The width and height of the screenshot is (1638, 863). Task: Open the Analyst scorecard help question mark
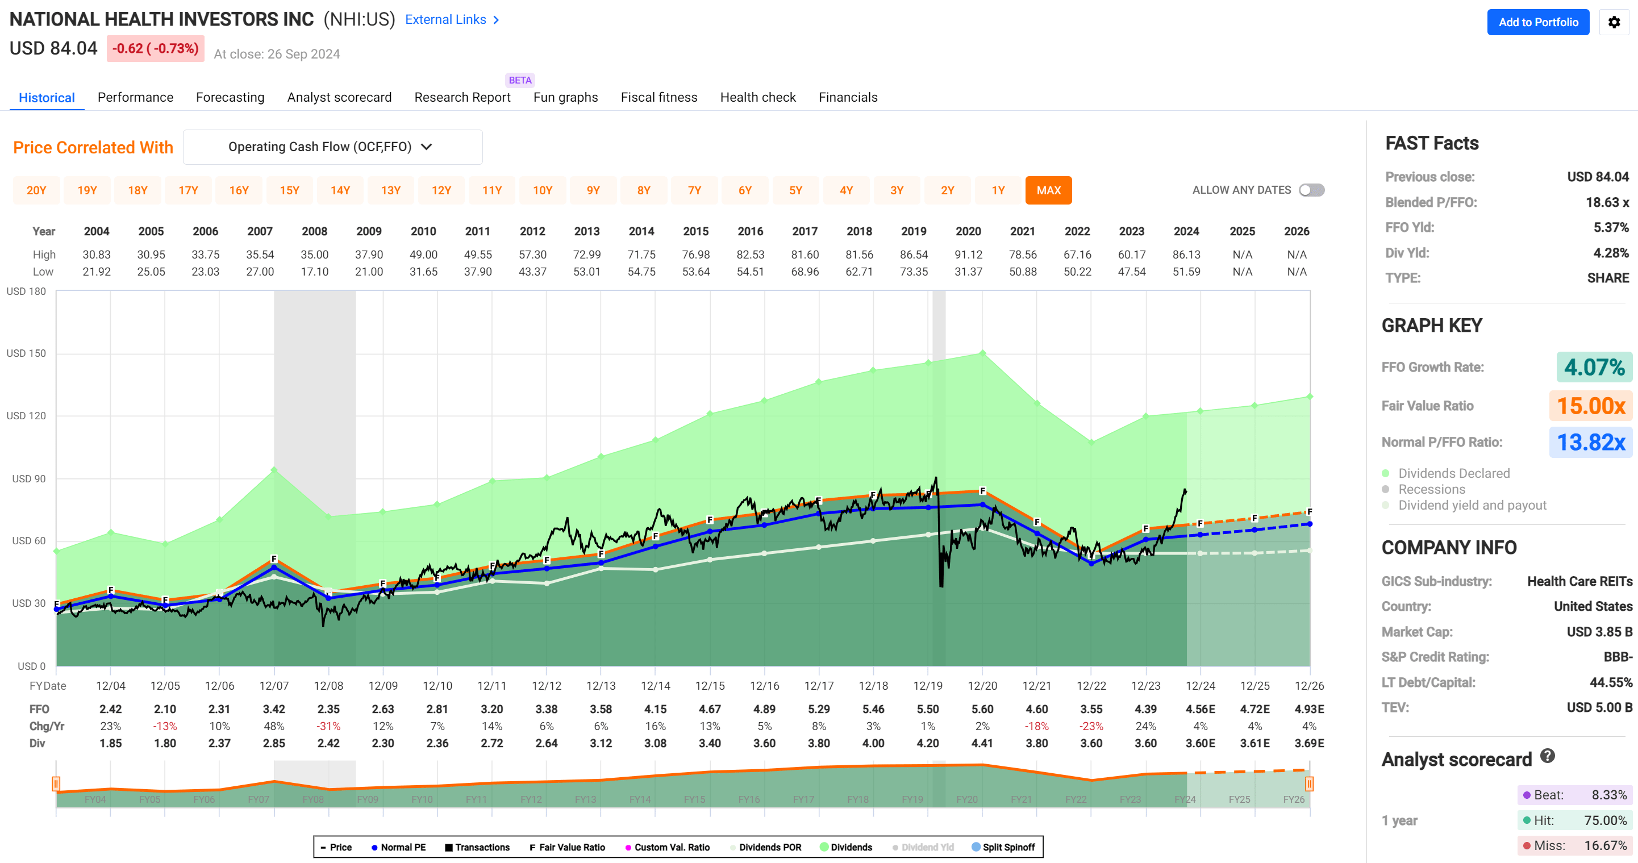click(1548, 756)
